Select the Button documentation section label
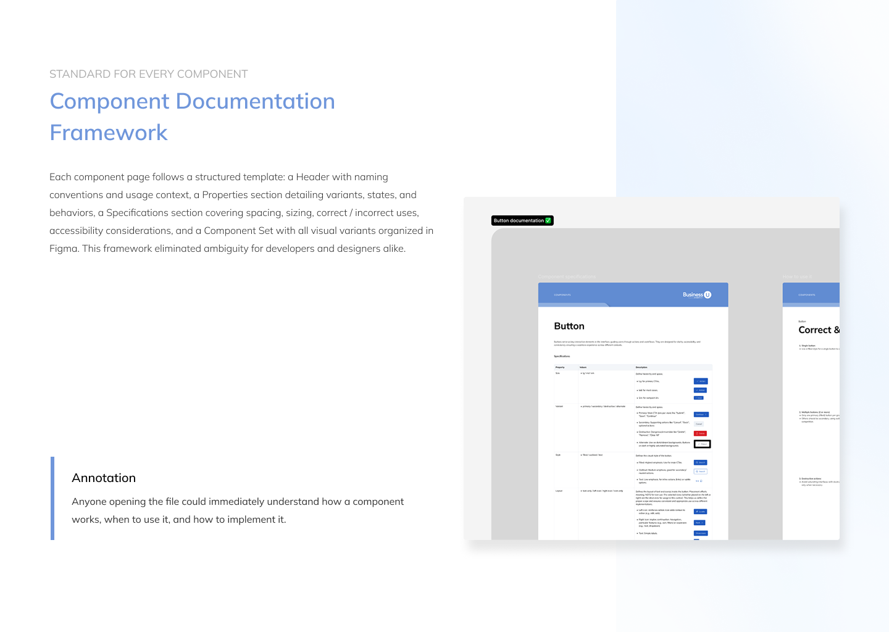The width and height of the screenshot is (889, 632). tap(519, 220)
